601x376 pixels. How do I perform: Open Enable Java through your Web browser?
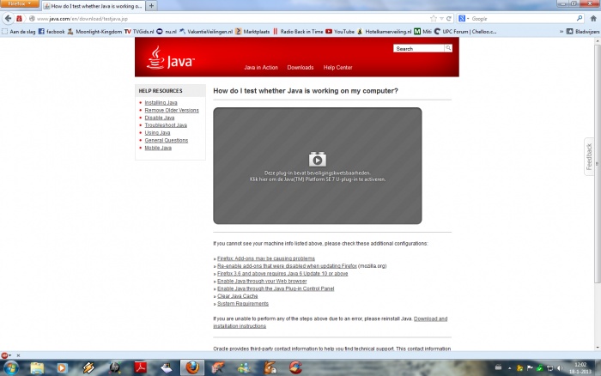click(x=262, y=281)
